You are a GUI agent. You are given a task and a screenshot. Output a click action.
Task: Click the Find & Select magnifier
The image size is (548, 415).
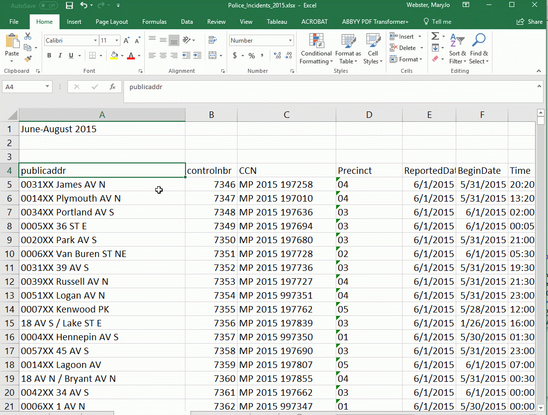coord(479,49)
